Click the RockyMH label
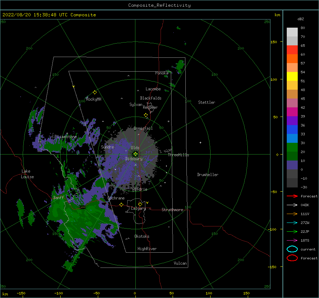The height and width of the screenshot is (298, 319). click(94, 99)
